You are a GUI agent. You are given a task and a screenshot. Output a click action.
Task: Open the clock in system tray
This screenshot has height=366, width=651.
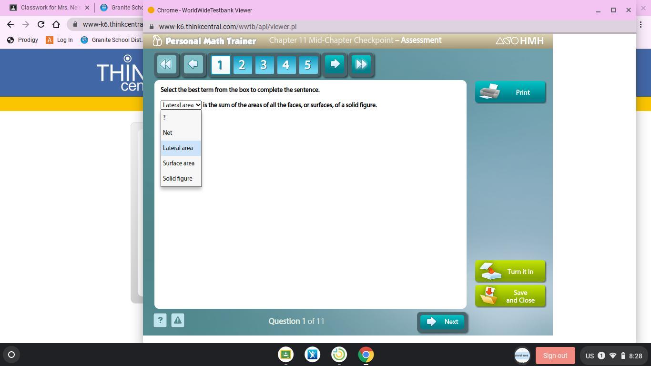pyautogui.click(x=635, y=356)
